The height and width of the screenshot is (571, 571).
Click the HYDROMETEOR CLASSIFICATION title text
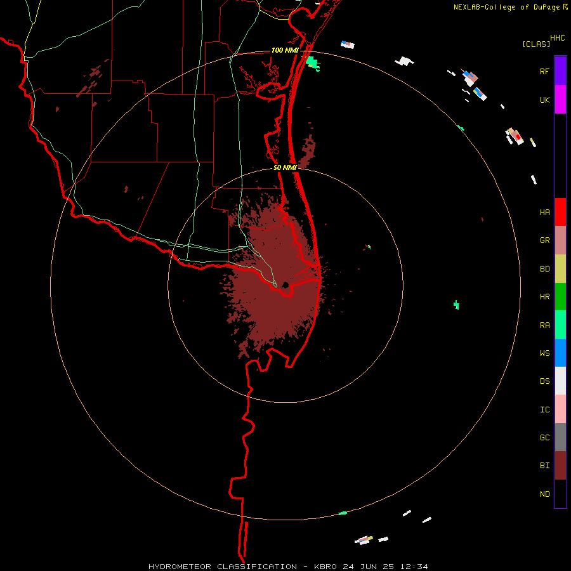(x=223, y=567)
